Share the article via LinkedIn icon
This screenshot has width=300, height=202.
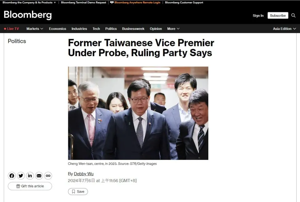(x=30, y=176)
